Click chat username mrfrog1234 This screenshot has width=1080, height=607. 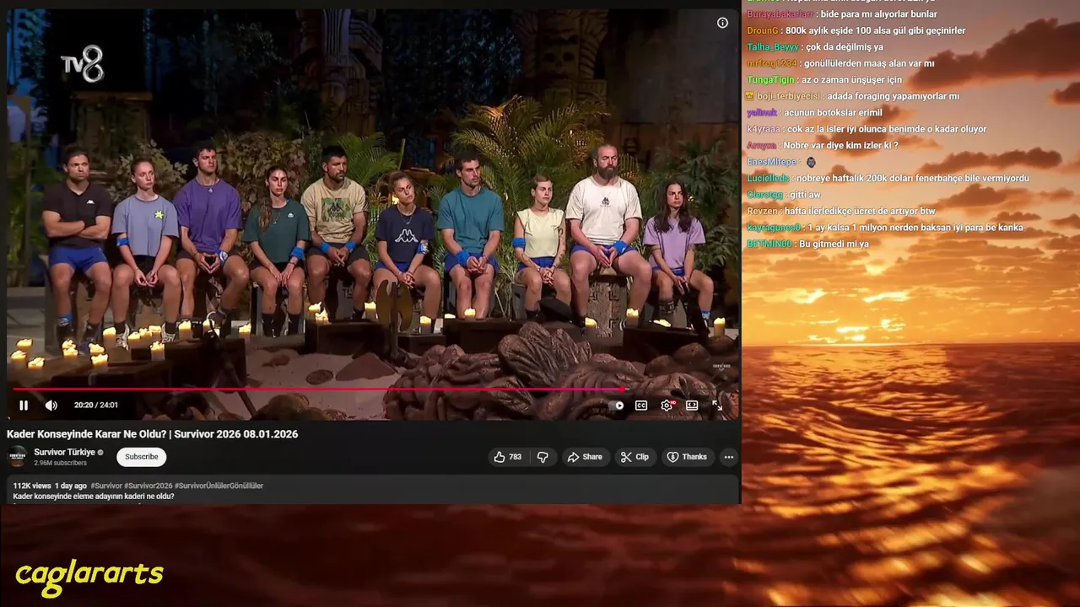772,63
